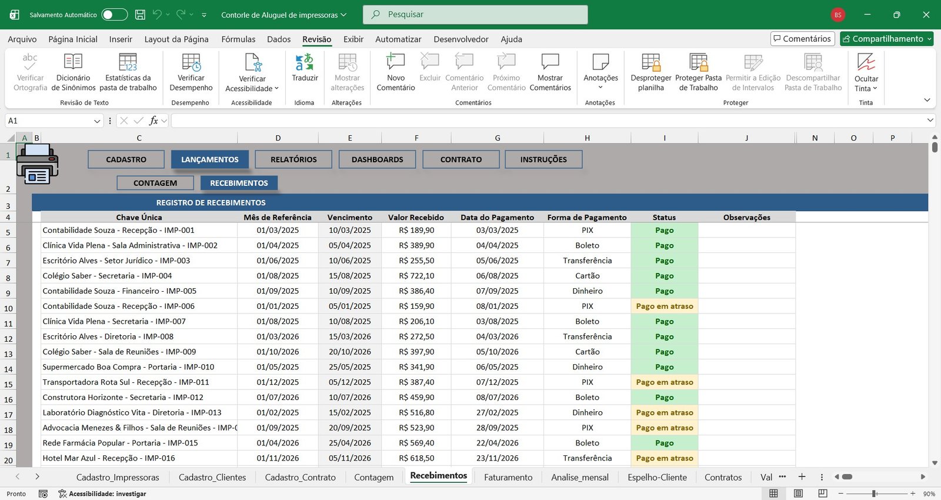Image resolution: width=941 pixels, height=500 pixels.
Task: Expand the formula bar
Action: coord(930,121)
